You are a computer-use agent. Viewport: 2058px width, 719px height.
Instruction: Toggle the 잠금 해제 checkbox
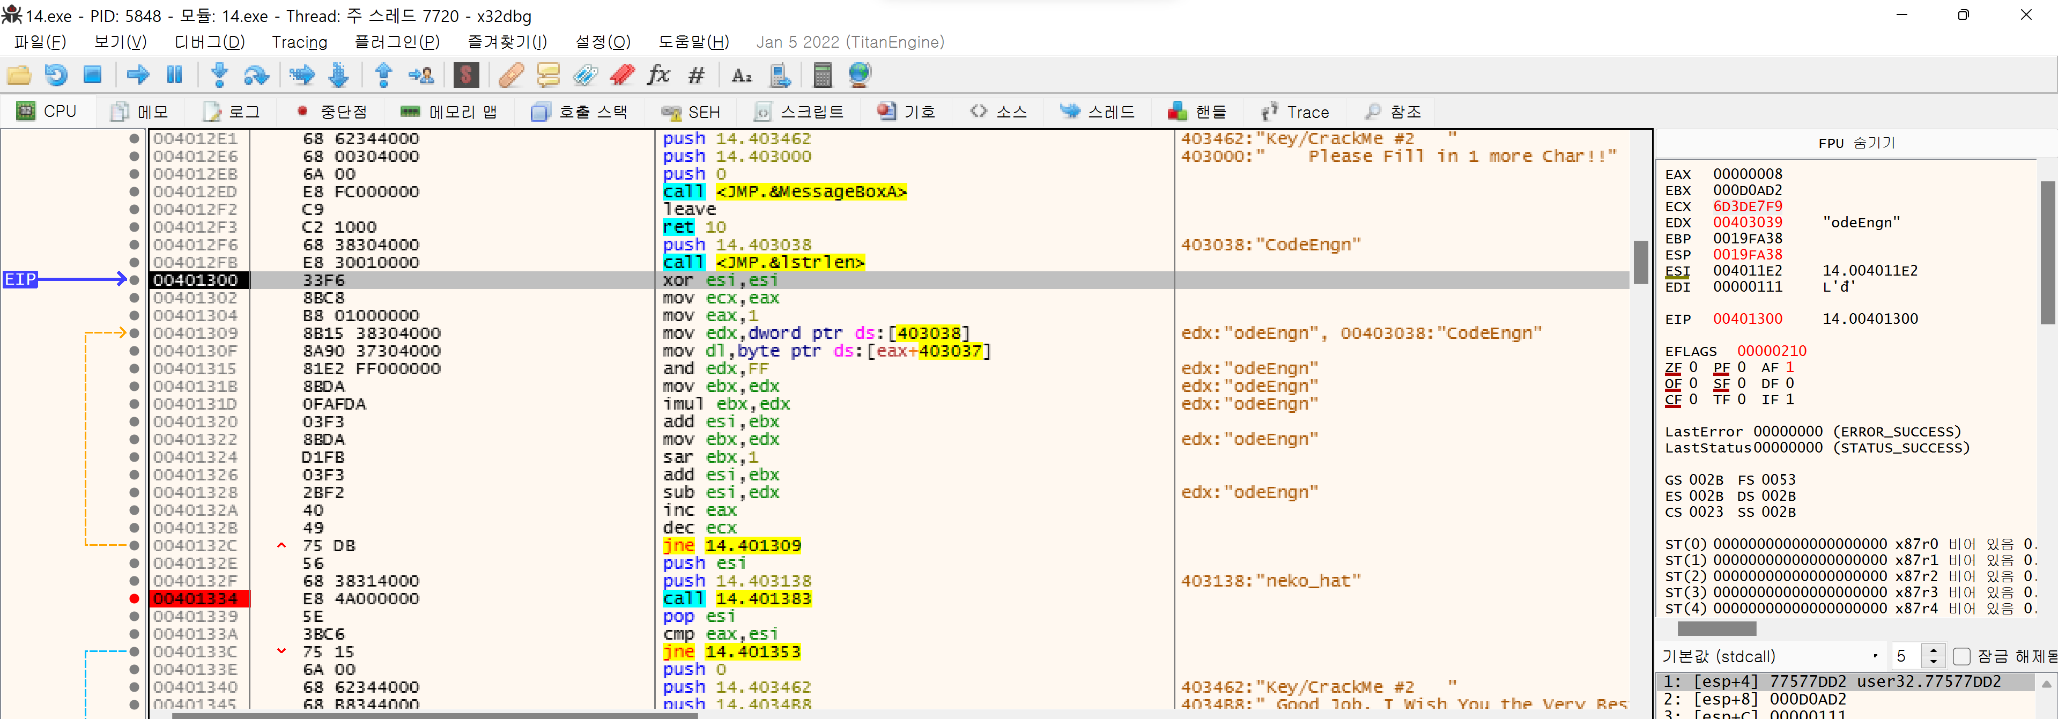point(1961,656)
